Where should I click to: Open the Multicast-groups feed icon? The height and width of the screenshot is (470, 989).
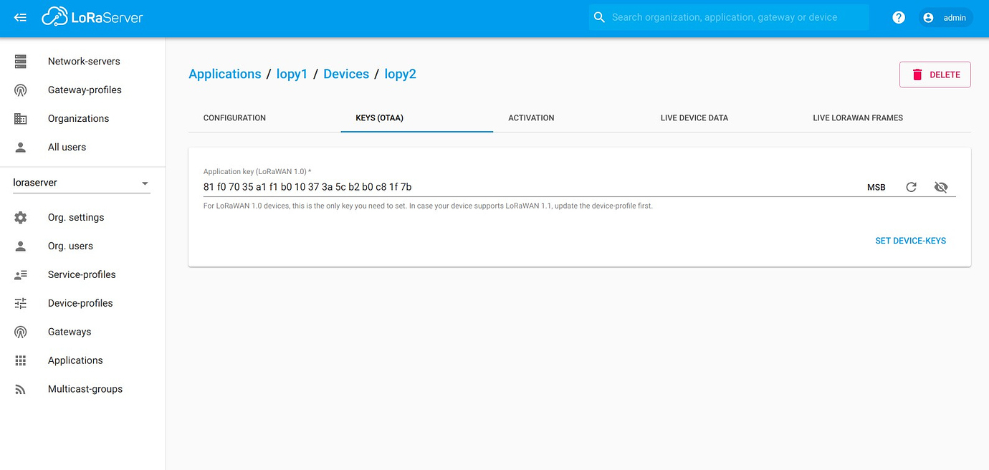(19, 388)
